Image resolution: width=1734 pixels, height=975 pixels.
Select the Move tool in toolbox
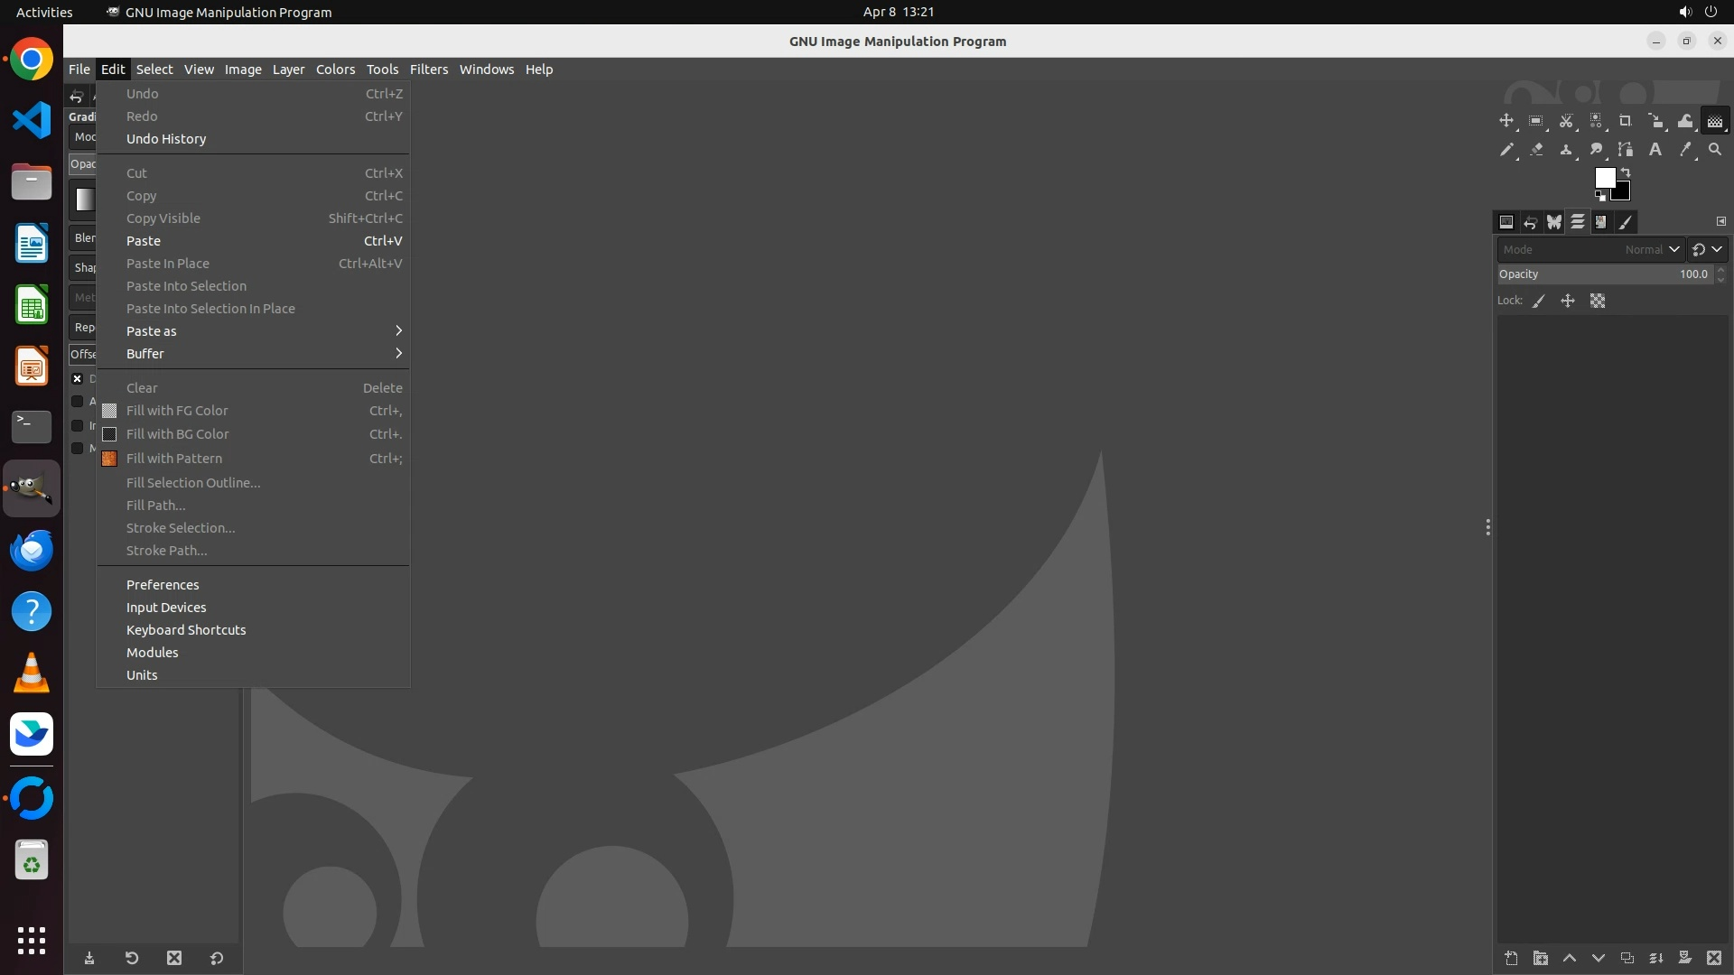click(1506, 121)
